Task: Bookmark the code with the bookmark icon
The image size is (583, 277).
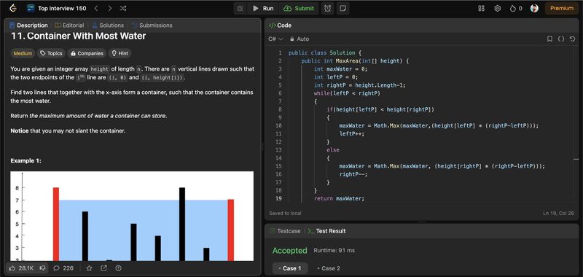Action: click(x=549, y=39)
